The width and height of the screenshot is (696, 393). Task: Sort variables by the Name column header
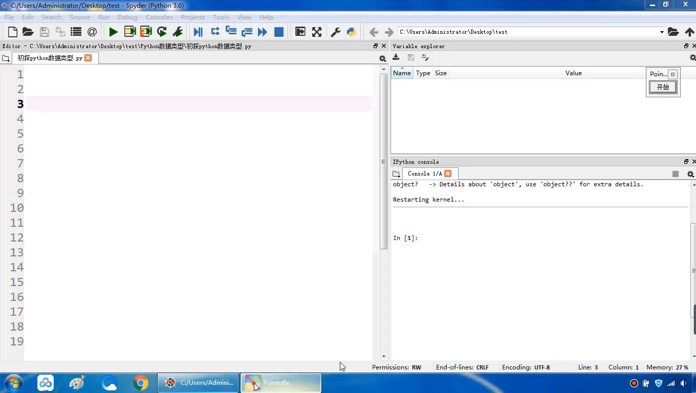402,73
